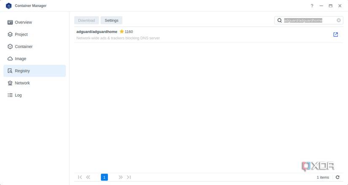The height and width of the screenshot is (185, 348).
Task: Go to previous pages
Action: click(x=88, y=177)
